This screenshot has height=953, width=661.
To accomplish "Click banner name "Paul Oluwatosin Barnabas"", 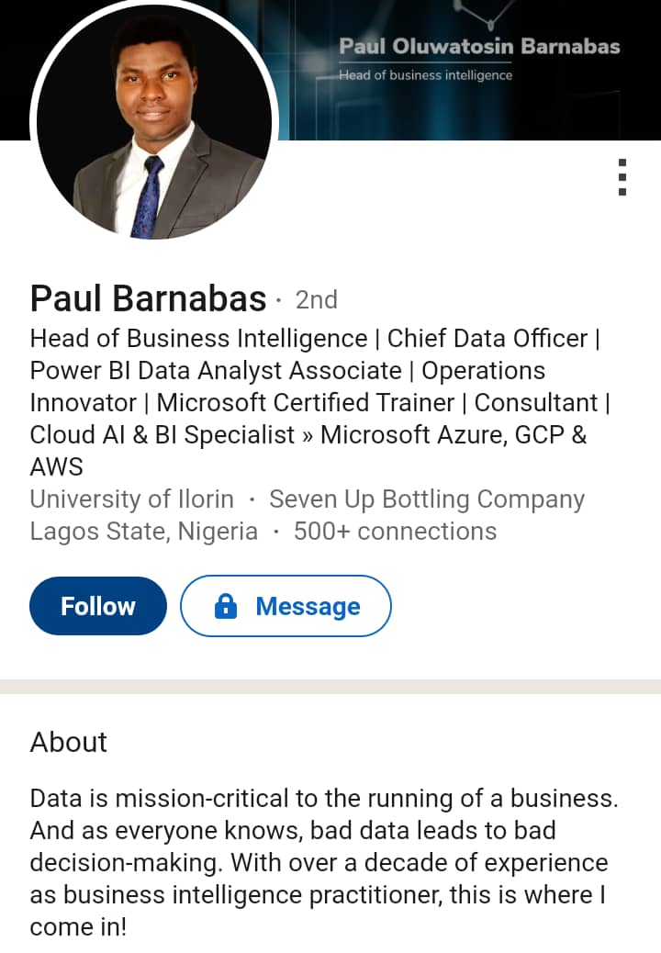I will point(479,47).
